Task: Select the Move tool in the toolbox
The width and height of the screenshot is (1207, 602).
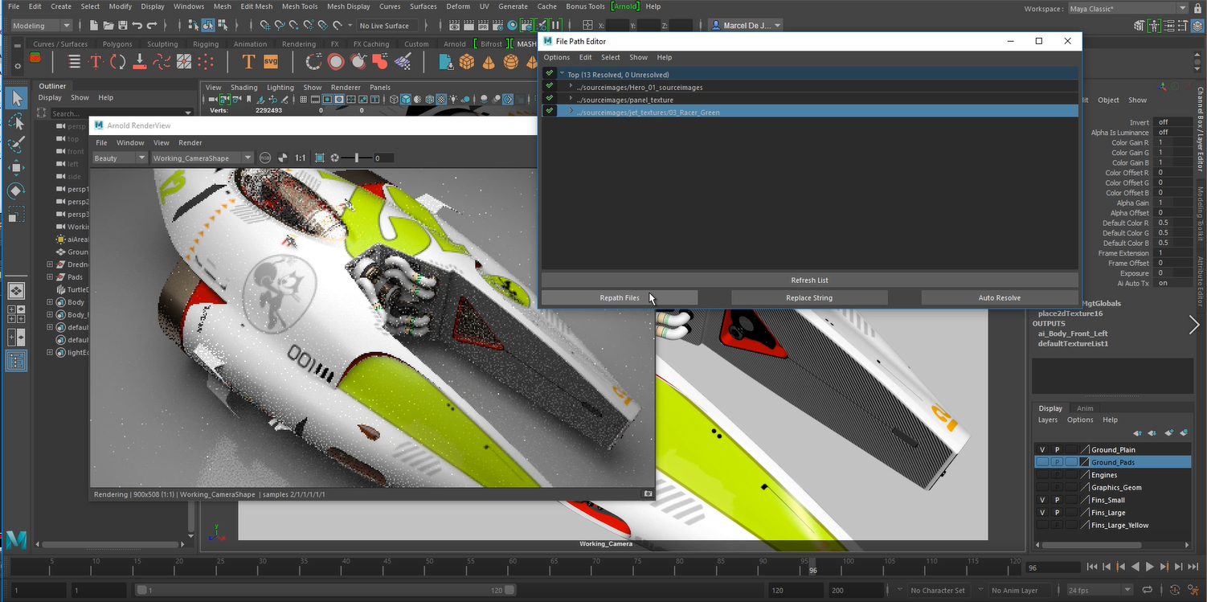Action: (16, 166)
